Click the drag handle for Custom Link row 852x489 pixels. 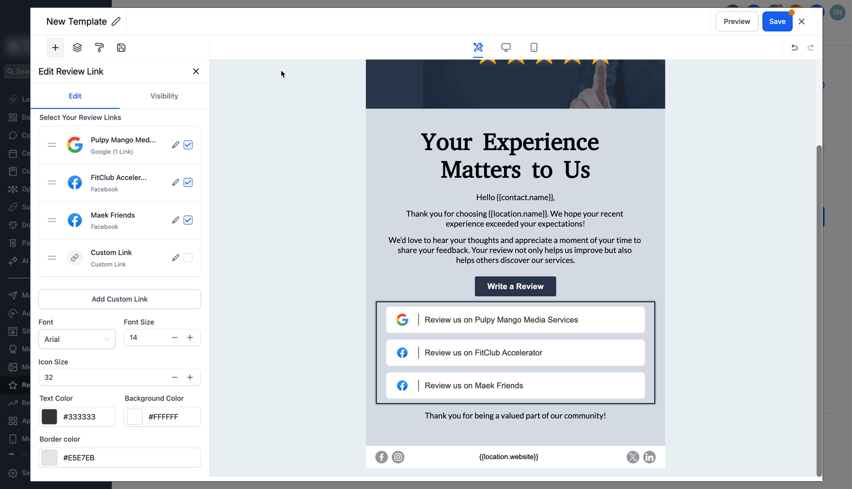pos(52,258)
